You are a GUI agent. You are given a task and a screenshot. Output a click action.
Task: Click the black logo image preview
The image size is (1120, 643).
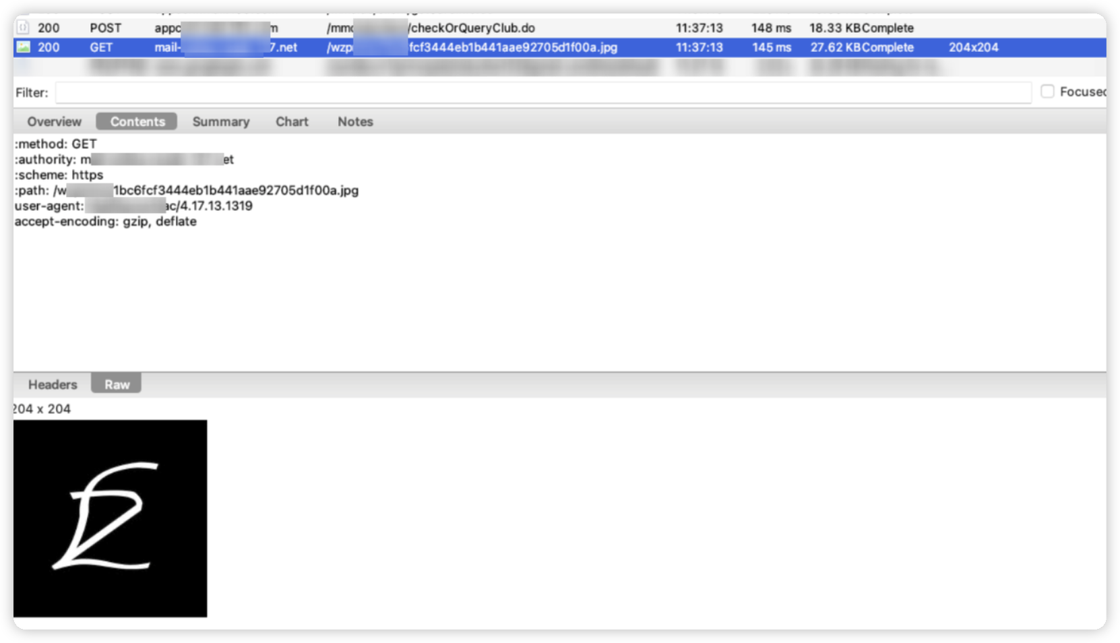[110, 518]
